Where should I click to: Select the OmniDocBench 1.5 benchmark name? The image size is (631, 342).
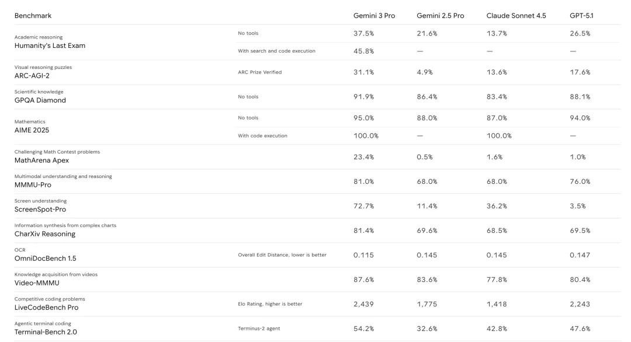coord(46,258)
